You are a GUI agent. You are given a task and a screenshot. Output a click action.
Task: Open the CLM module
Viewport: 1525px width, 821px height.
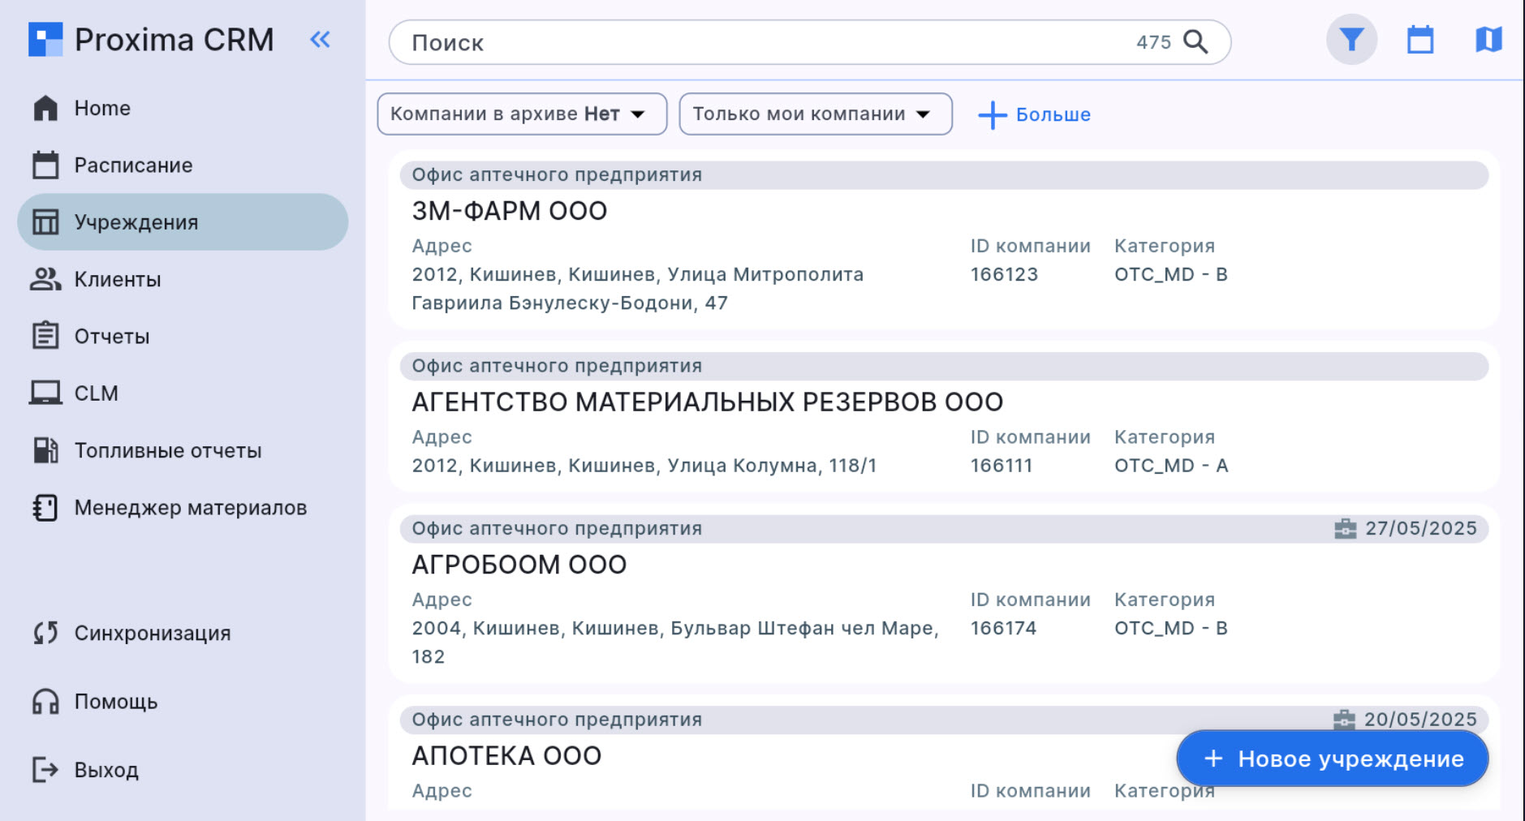click(97, 393)
